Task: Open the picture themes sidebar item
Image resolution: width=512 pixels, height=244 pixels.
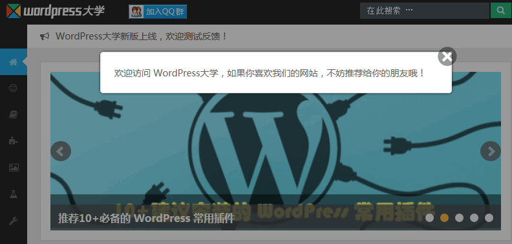Action: [14, 168]
